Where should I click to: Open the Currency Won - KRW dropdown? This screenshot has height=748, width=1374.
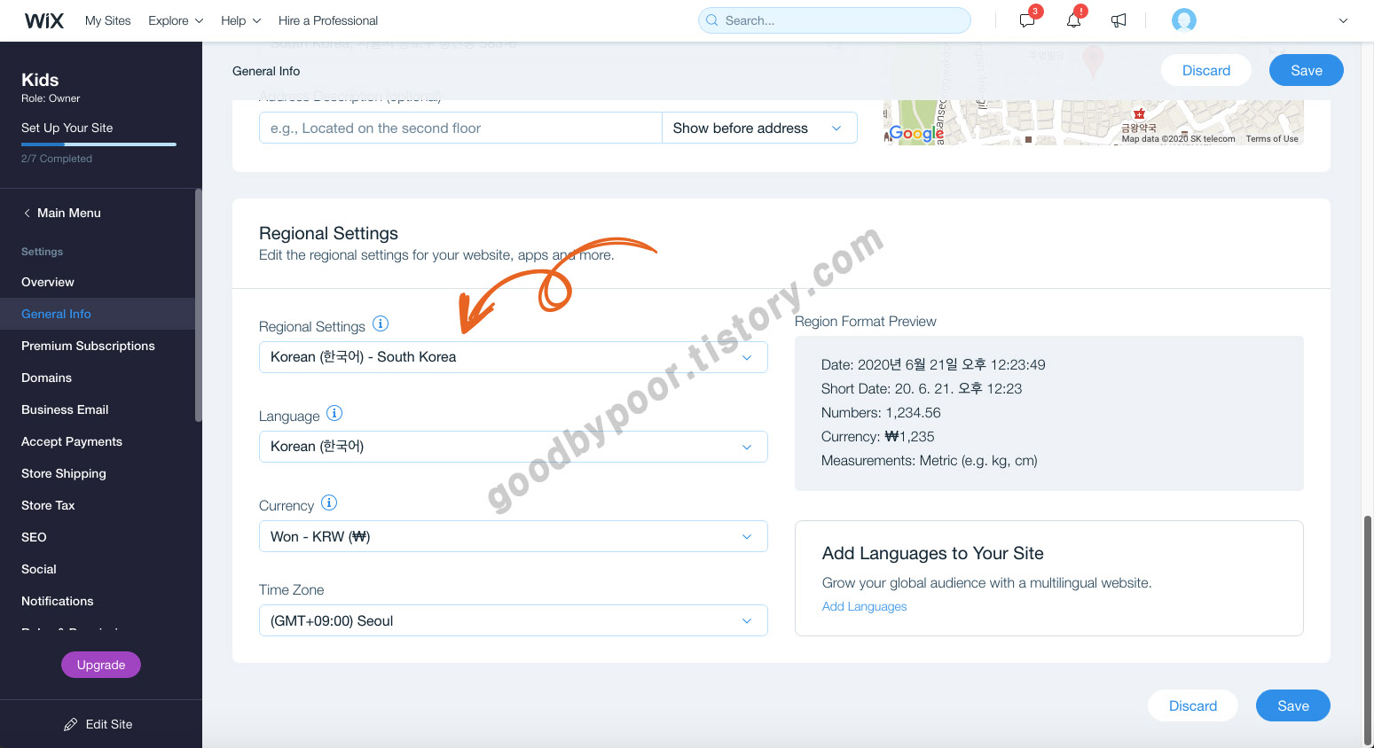click(x=514, y=536)
